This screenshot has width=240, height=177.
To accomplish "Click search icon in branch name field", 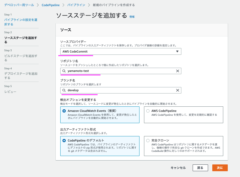I will pos(64,90).
